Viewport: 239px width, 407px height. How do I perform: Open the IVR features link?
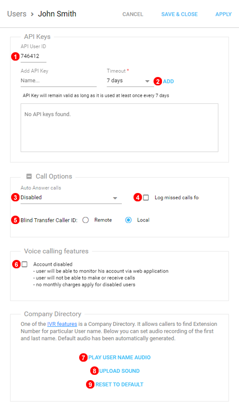pyautogui.click(x=62, y=324)
